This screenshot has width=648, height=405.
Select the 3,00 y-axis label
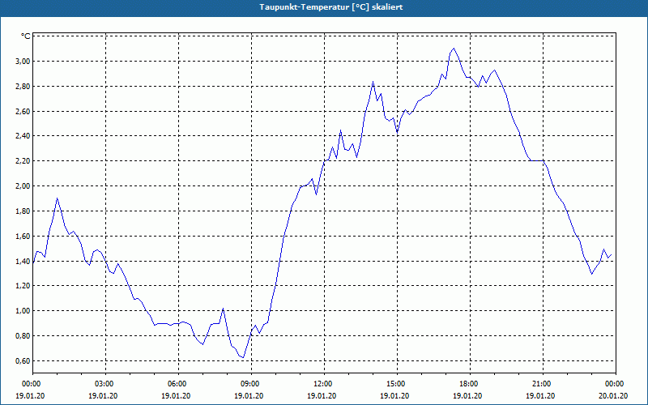(x=23, y=62)
